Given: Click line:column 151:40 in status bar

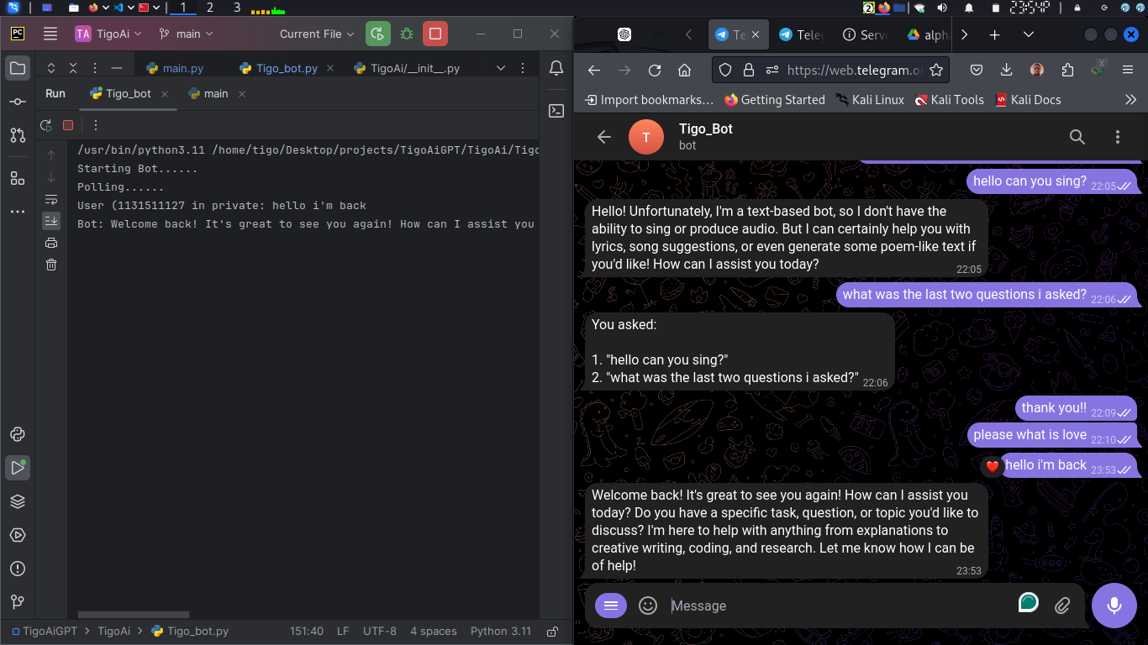Looking at the screenshot, I should coord(307,632).
